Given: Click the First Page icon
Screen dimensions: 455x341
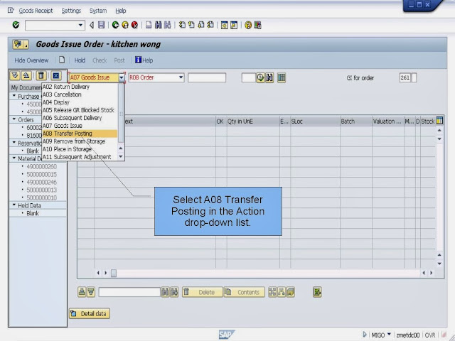Looking at the screenshot, I should coord(182,26).
